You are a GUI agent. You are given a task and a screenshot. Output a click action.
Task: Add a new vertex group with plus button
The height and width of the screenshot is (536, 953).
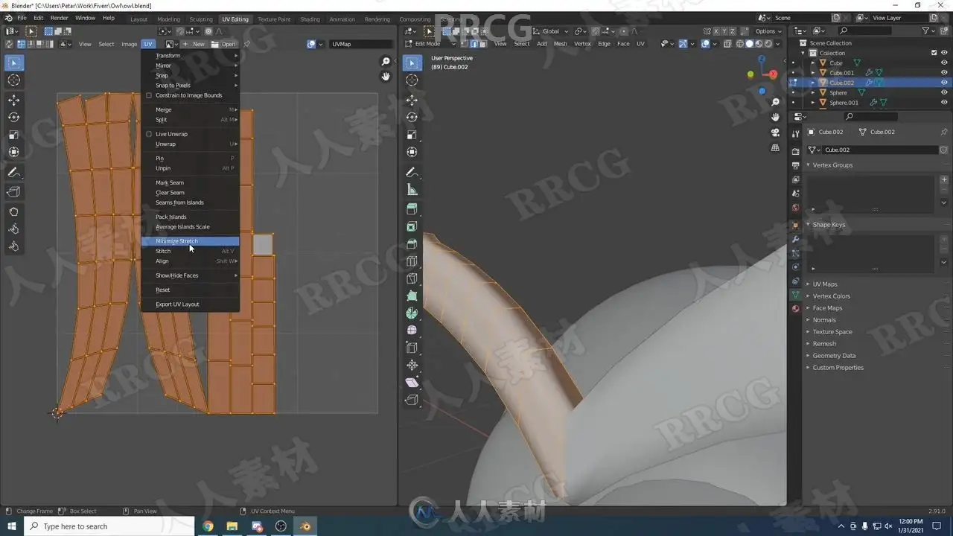tap(944, 179)
